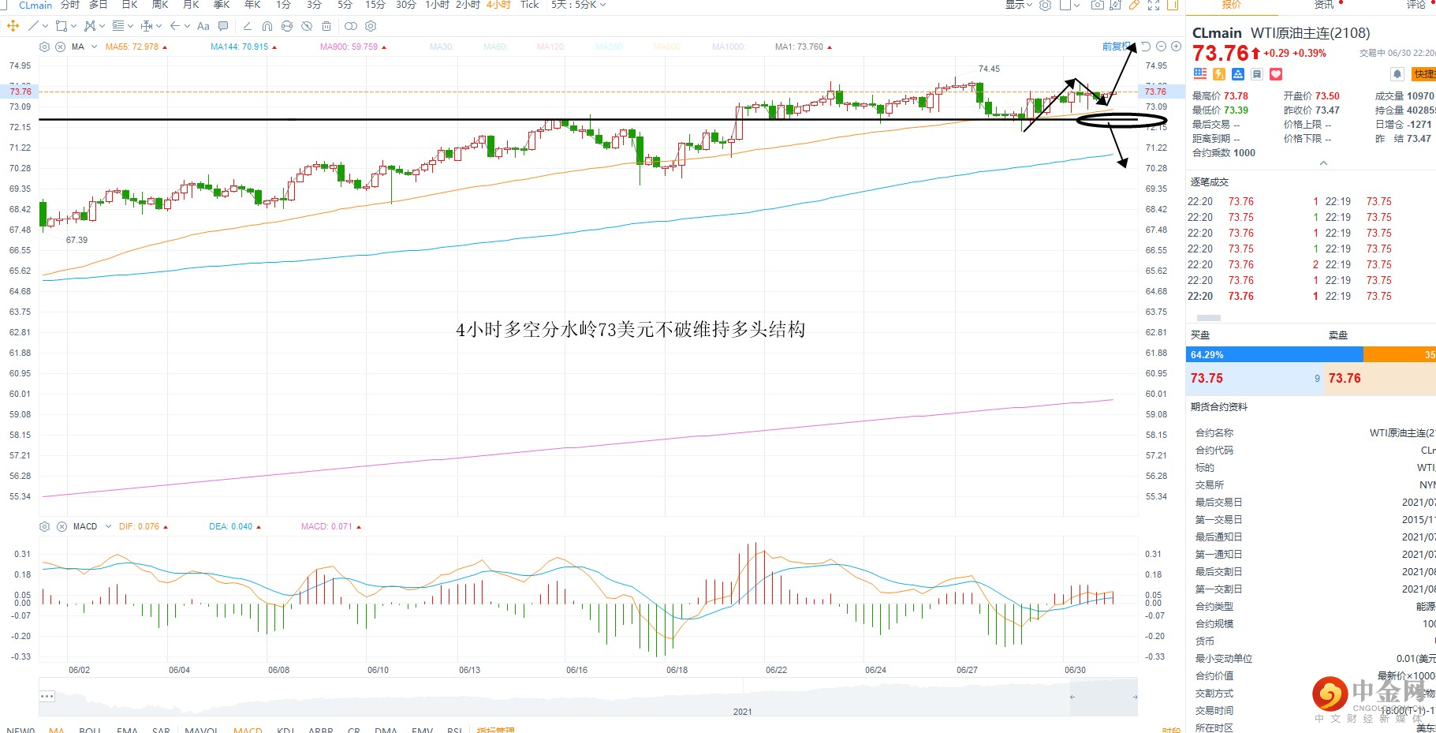Open the MA indicator dropdown
This screenshot has height=733, width=1436.
point(95,47)
